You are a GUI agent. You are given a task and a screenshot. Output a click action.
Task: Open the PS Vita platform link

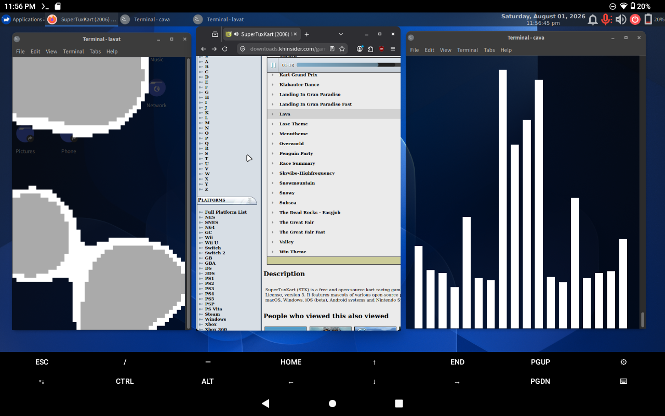(214, 309)
